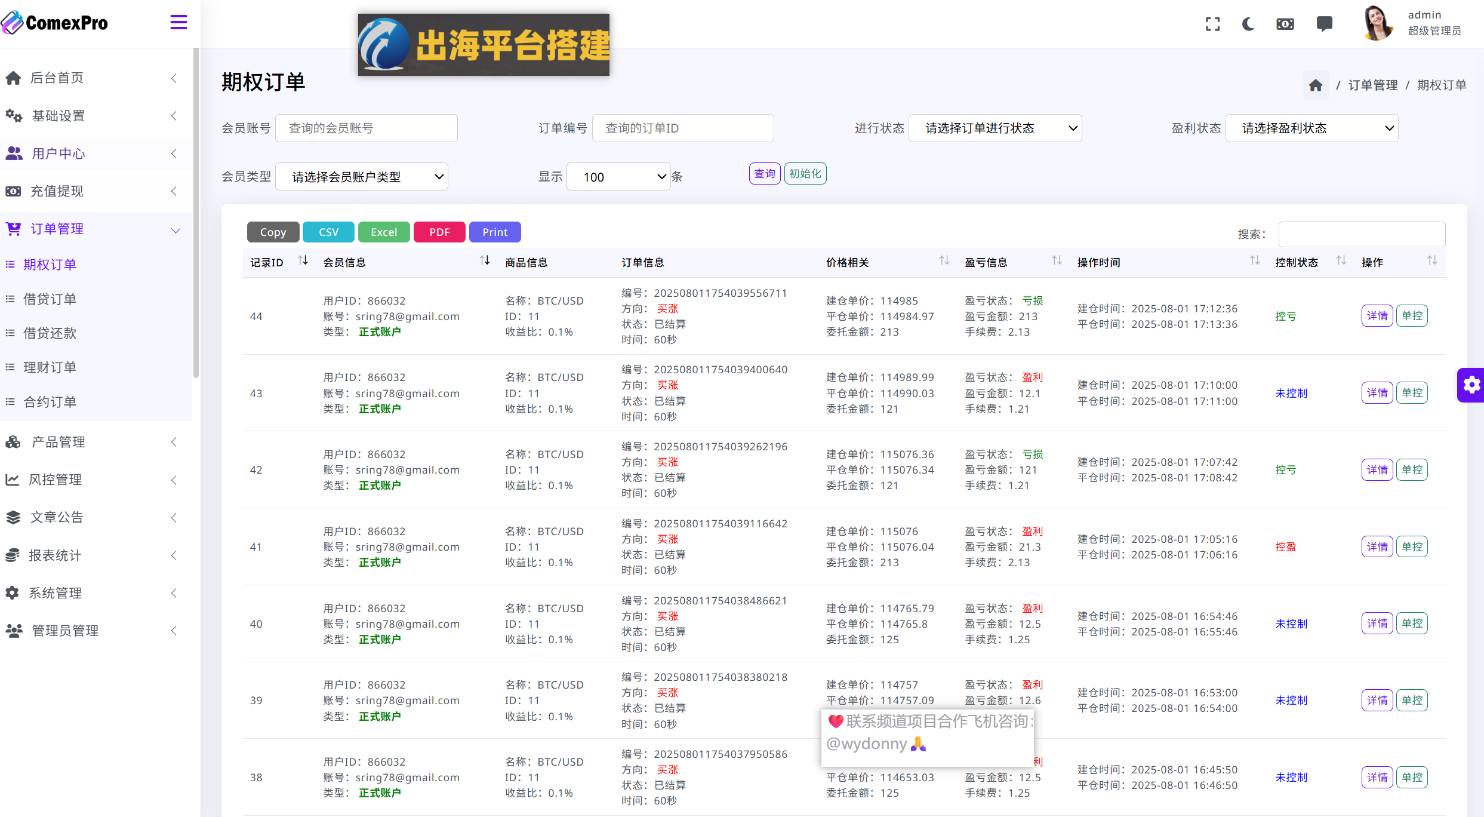This screenshot has width=1484, height=817.
Task: Click the home breadcrumb icon
Action: click(x=1316, y=85)
